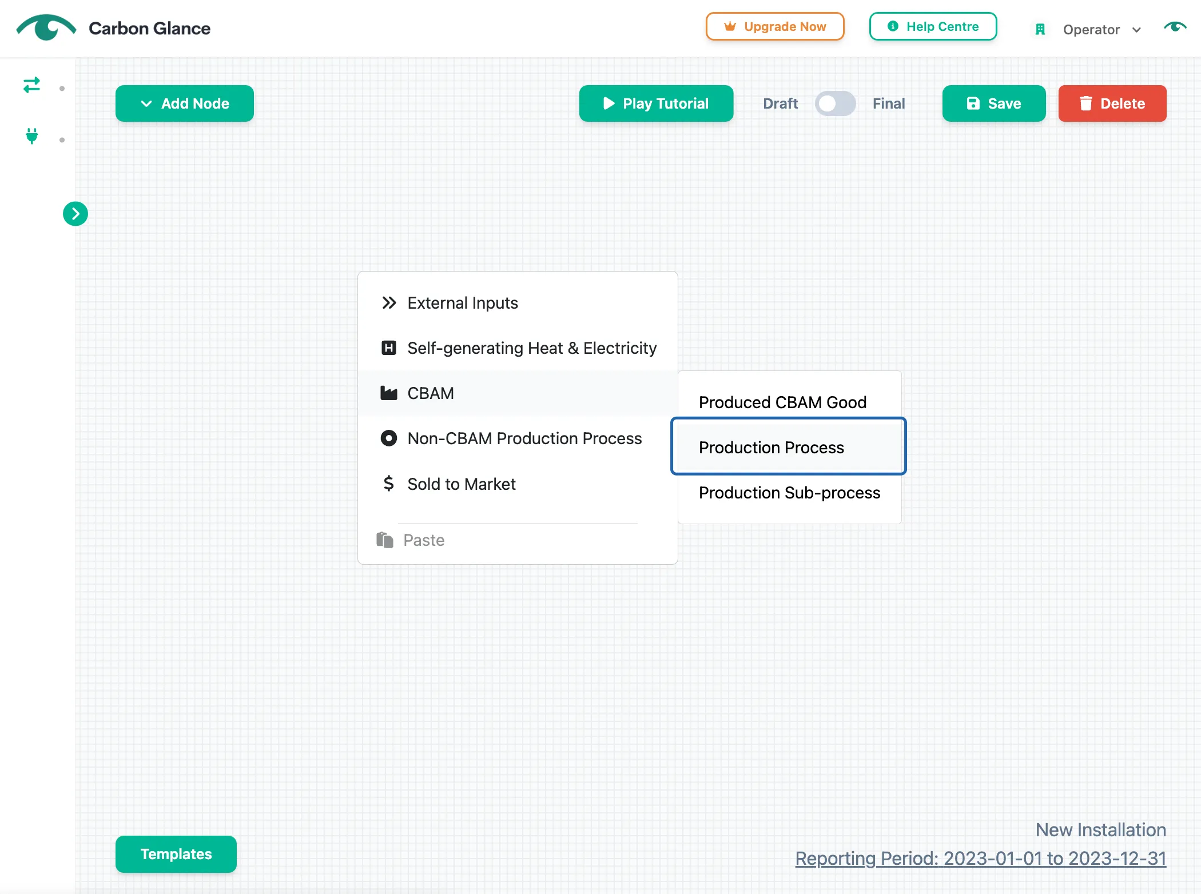
Task: Select External Inputs from the menu
Action: click(x=518, y=303)
